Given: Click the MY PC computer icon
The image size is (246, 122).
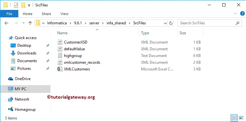Looking at the screenshot, I should point(11,89).
